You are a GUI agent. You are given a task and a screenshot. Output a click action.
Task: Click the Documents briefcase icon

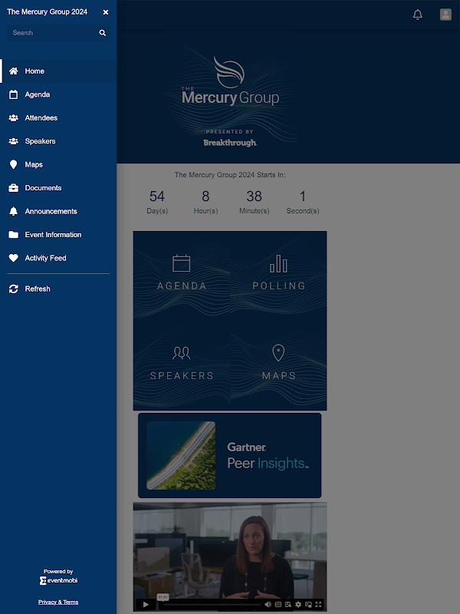point(13,188)
